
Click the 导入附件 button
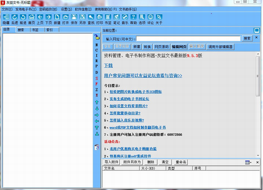coord(111,162)
